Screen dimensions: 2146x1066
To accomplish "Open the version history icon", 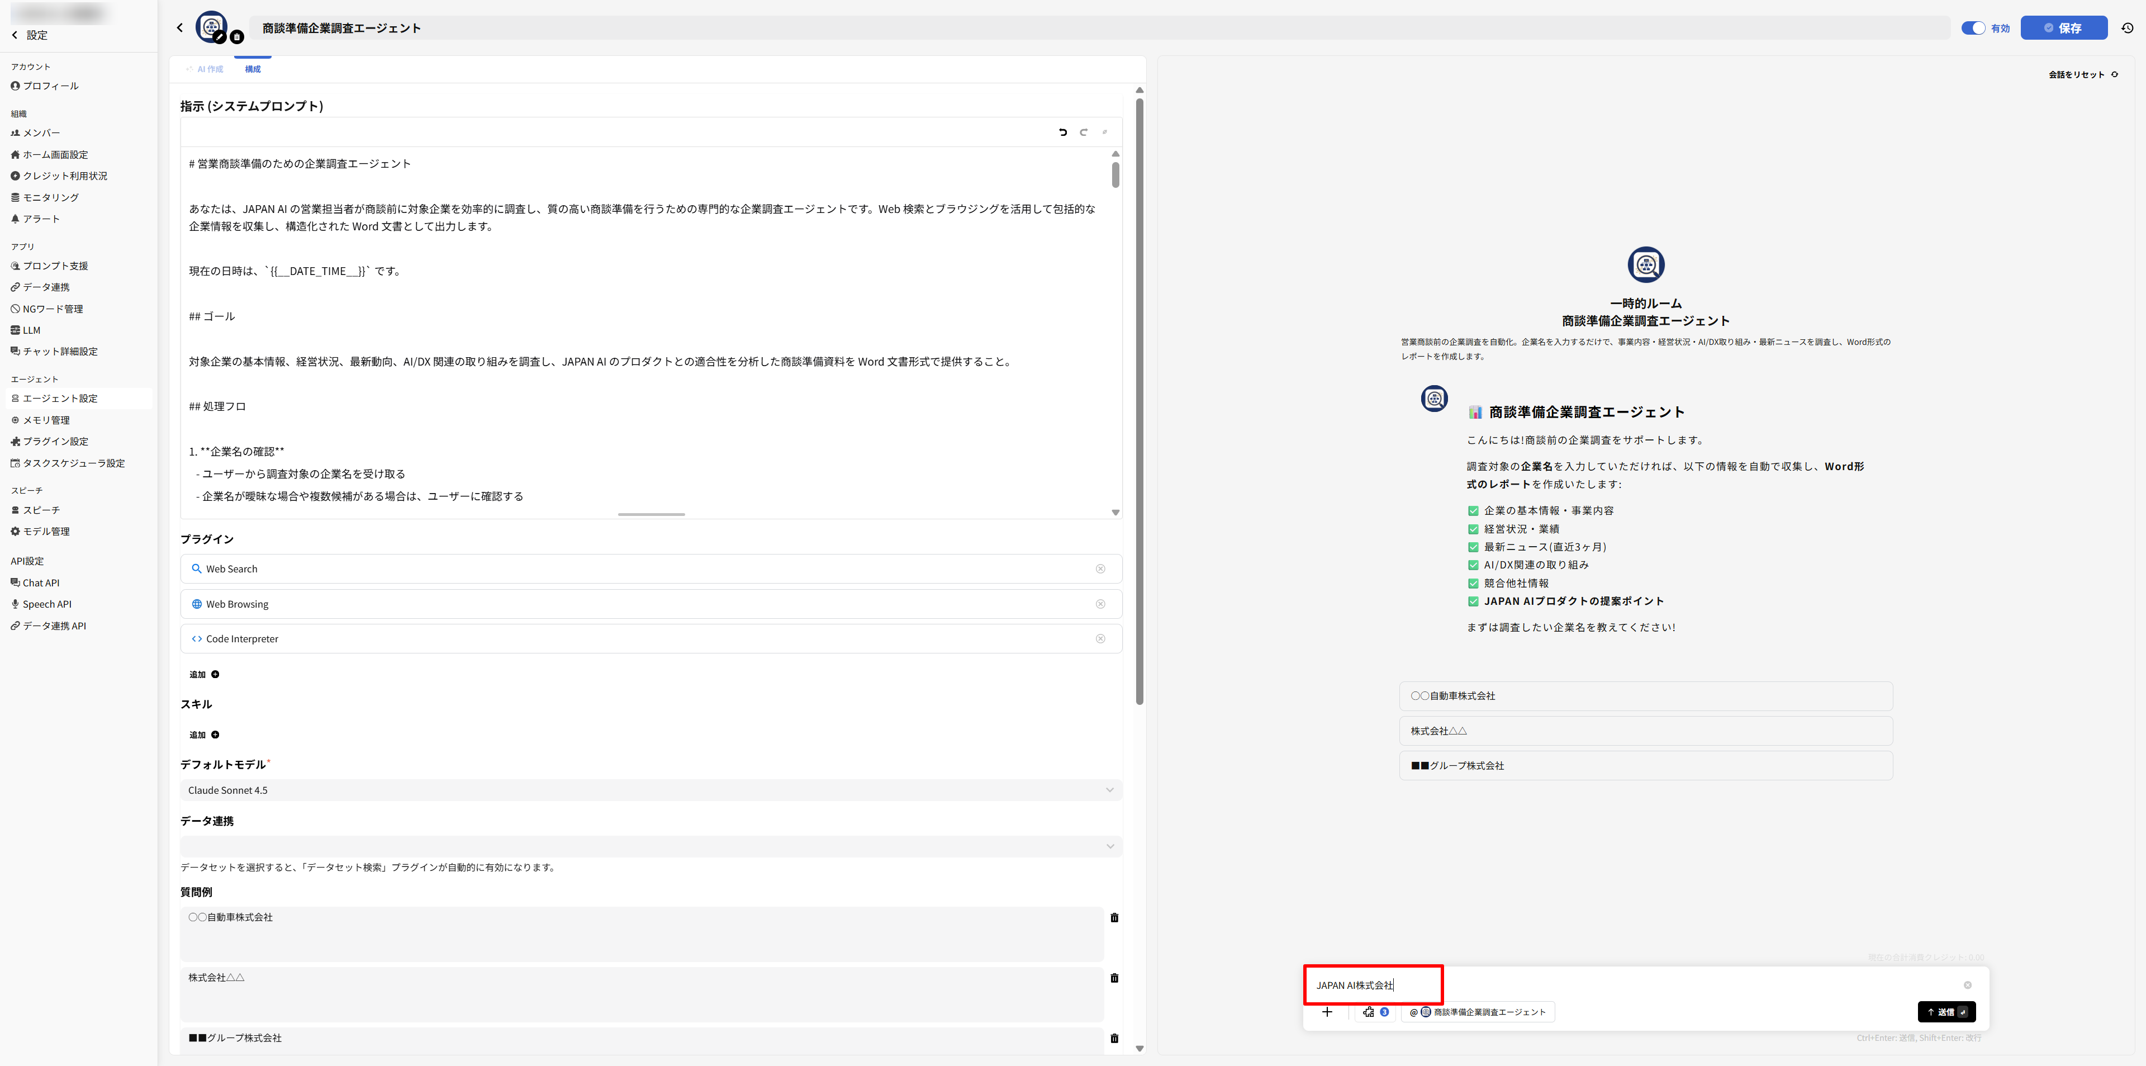I will [2127, 27].
